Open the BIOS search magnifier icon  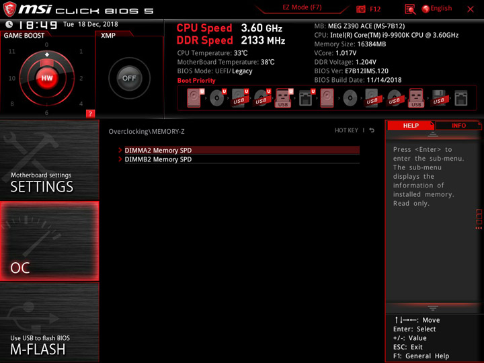pyautogui.click(x=410, y=9)
